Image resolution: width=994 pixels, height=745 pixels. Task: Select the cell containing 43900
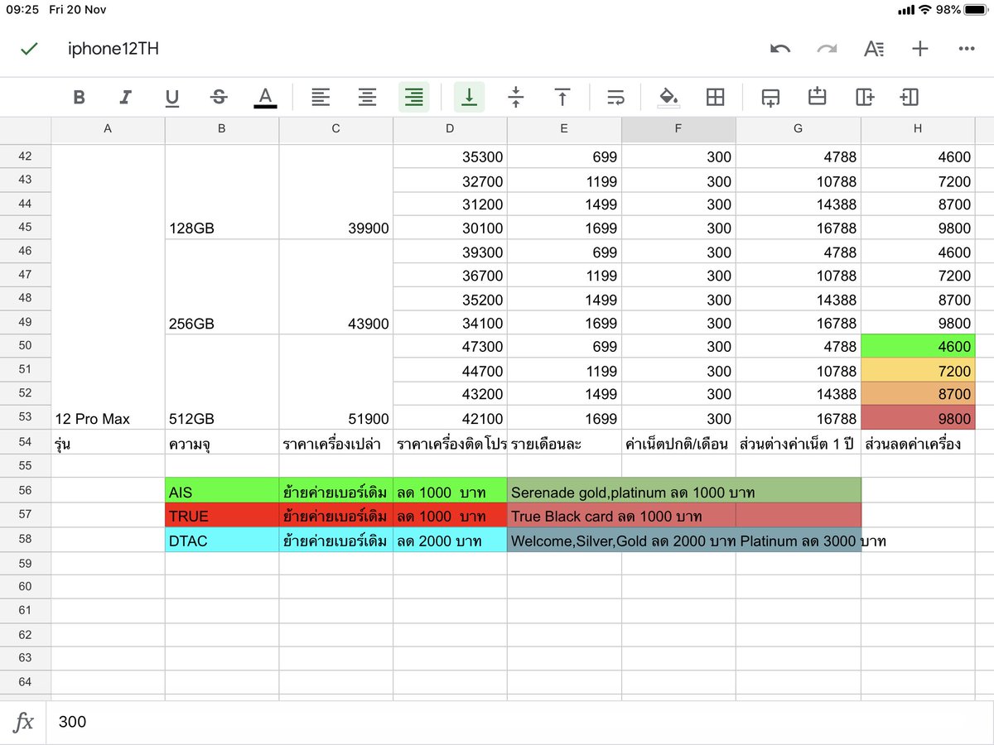pos(336,287)
